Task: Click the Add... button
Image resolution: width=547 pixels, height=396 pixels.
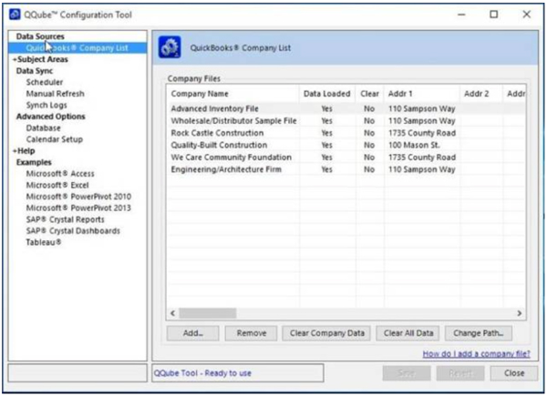Action: pyautogui.click(x=192, y=333)
